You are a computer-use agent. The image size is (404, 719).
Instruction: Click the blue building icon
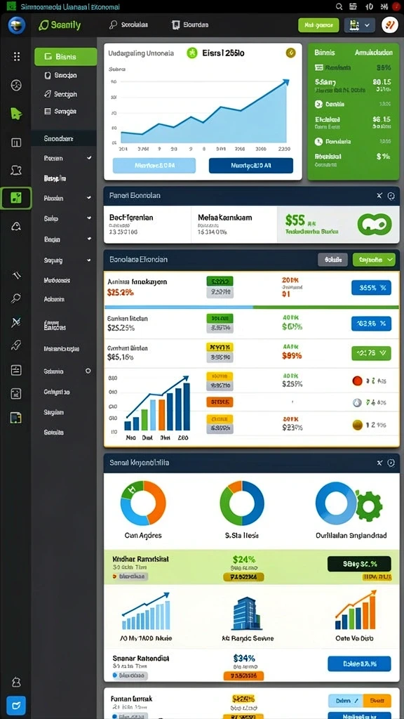pyautogui.click(x=247, y=613)
